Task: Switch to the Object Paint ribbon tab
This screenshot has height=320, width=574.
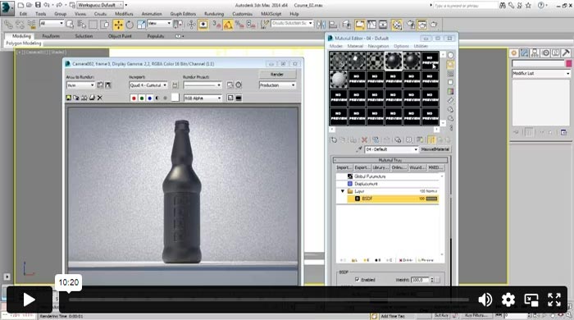Action: tap(120, 36)
